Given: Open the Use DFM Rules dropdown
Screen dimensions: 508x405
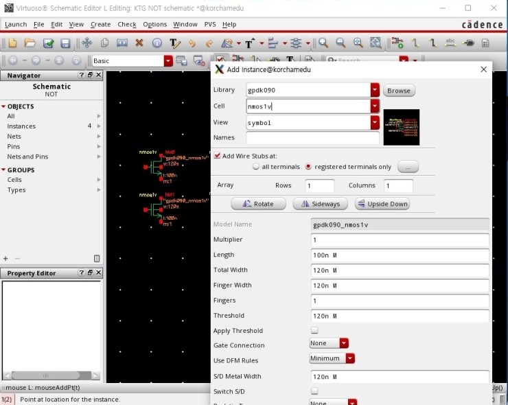Looking at the screenshot, I should coord(350,358).
